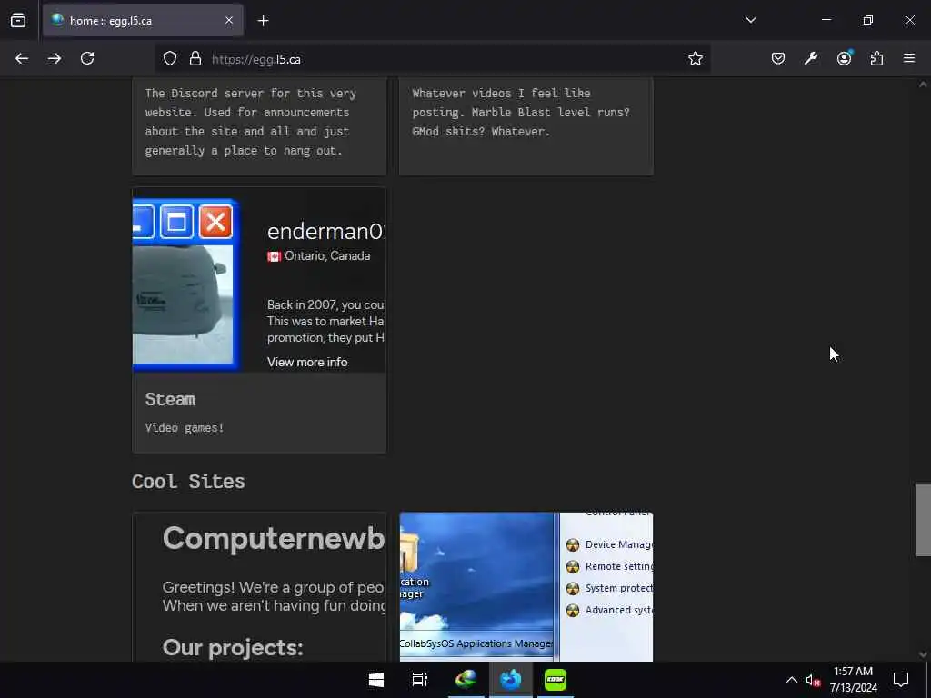Click the toaster Steam avatar image

point(185,284)
